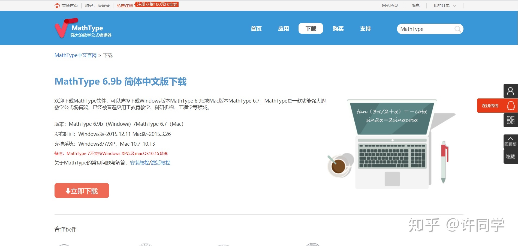Expand the 我的订单 dropdown
Viewport: 518px width, 246px height.
(x=444, y=5)
